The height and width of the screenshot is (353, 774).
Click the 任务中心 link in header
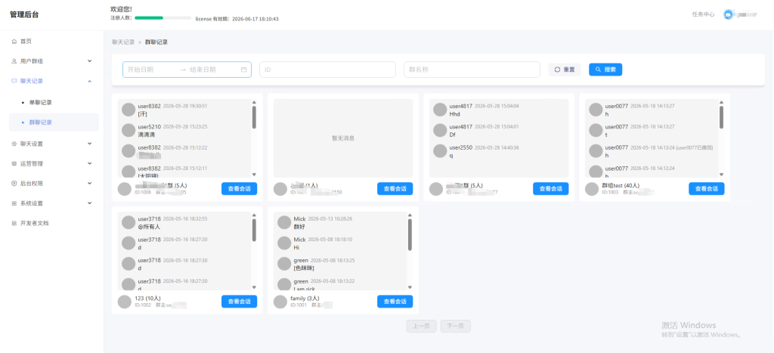pyautogui.click(x=704, y=15)
